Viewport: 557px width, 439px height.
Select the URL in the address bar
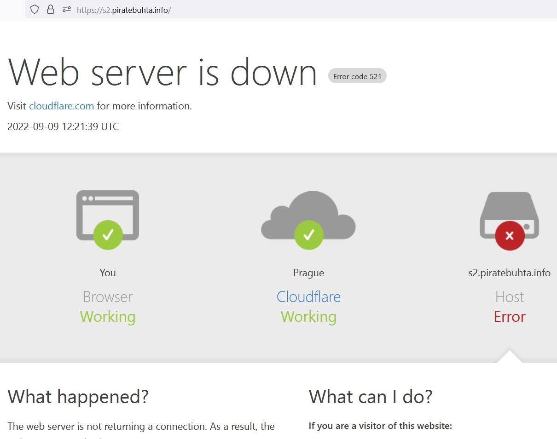coord(124,10)
